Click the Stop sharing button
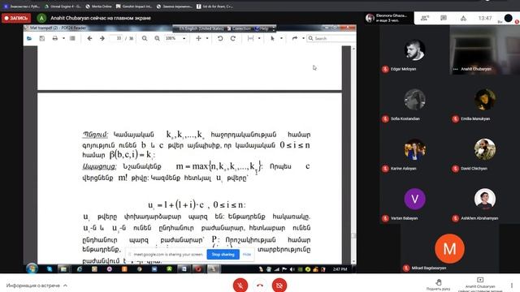Screen dimensions: 520x292 [x=223, y=254]
